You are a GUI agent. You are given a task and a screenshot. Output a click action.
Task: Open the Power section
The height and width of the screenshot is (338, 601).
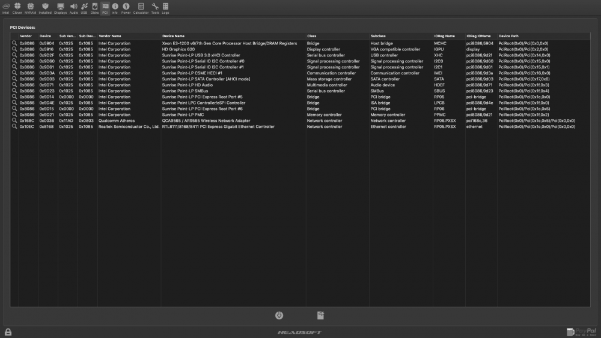coord(126,8)
